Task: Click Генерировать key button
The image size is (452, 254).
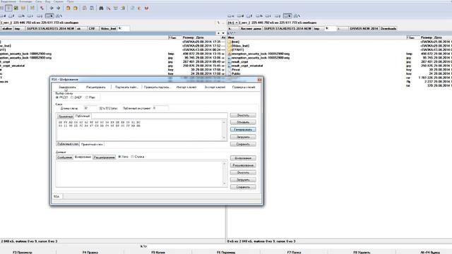Action: (x=243, y=130)
